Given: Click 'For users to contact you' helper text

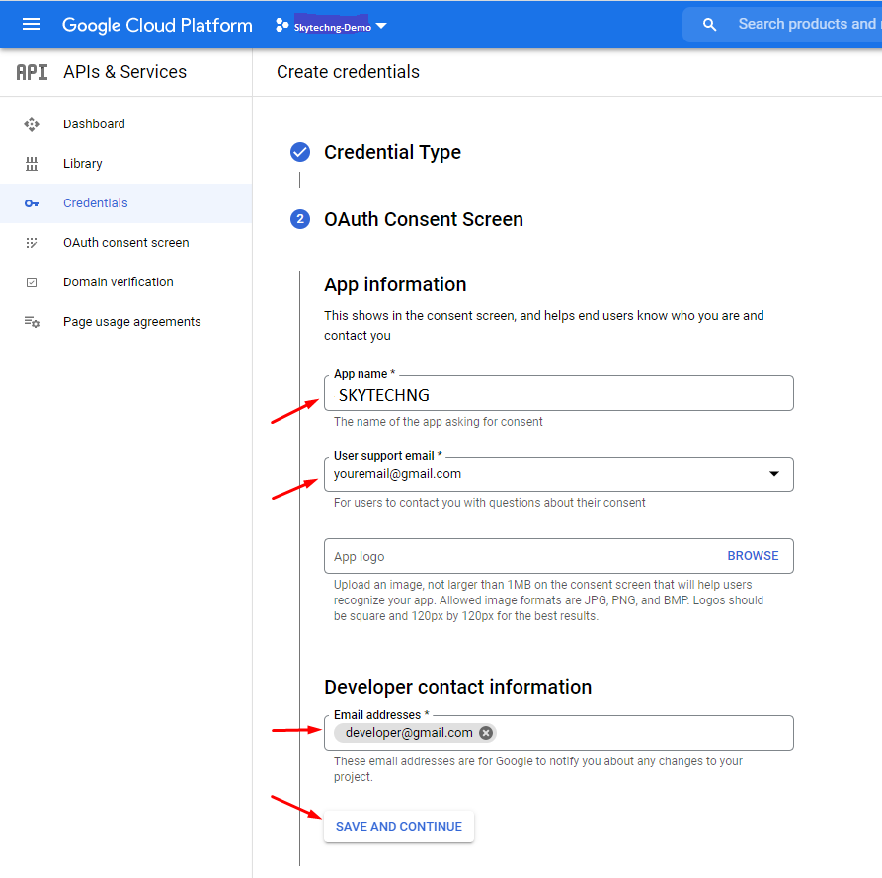Looking at the screenshot, I should click(x=489, y=503).
